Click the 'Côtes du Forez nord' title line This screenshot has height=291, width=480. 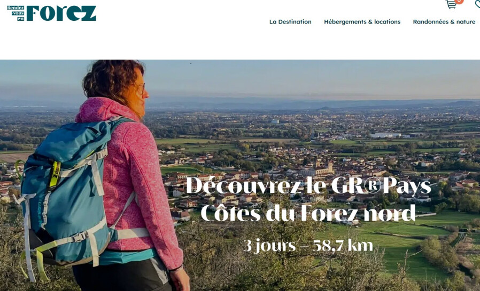pyautogui.click(x=308, y=213)
